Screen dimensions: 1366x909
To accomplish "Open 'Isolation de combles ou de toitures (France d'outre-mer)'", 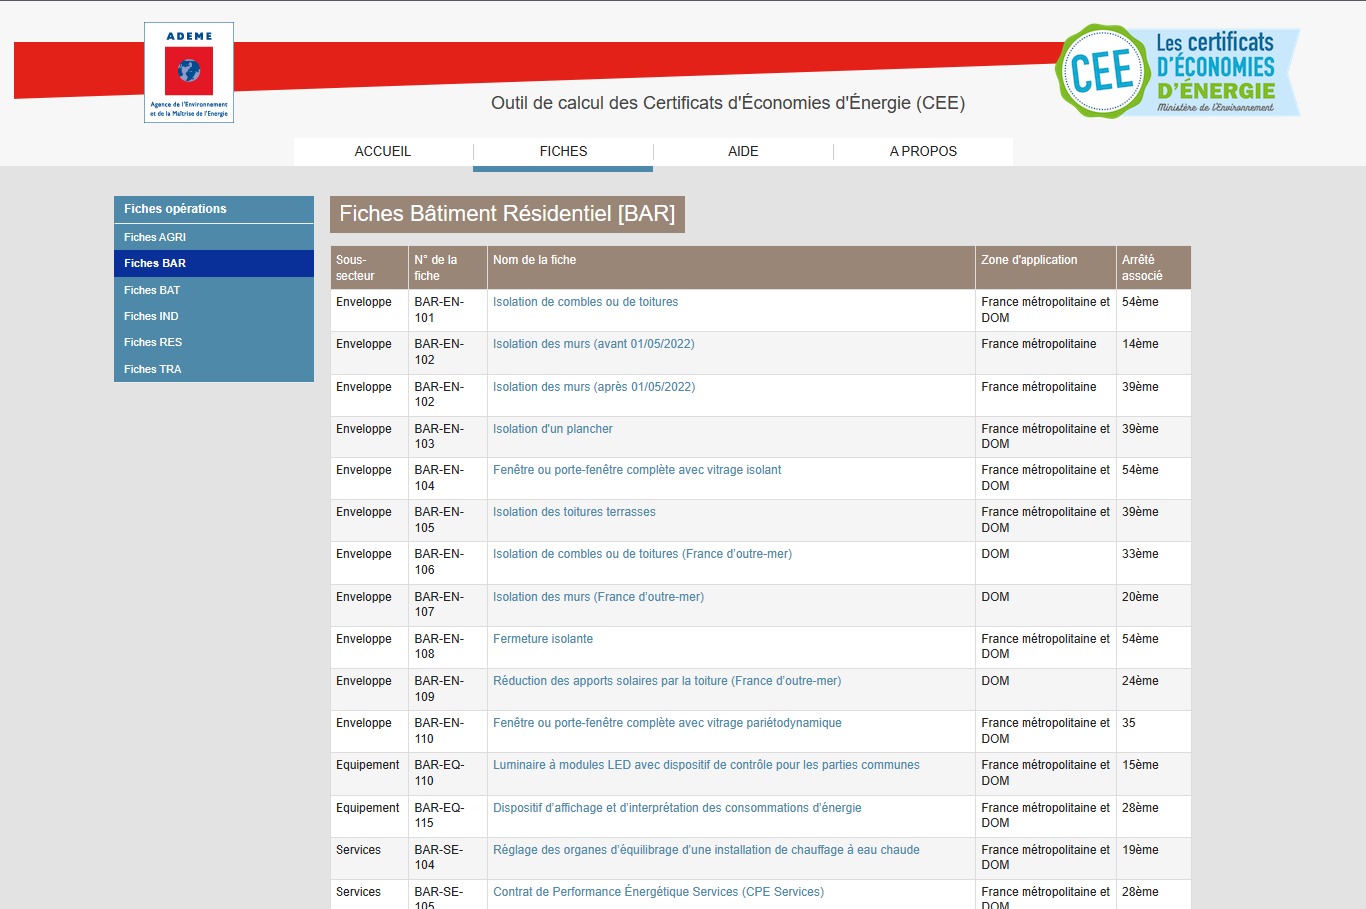I will 642,554.
